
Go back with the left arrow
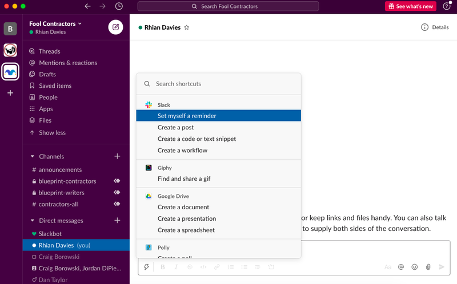[88, 6]
